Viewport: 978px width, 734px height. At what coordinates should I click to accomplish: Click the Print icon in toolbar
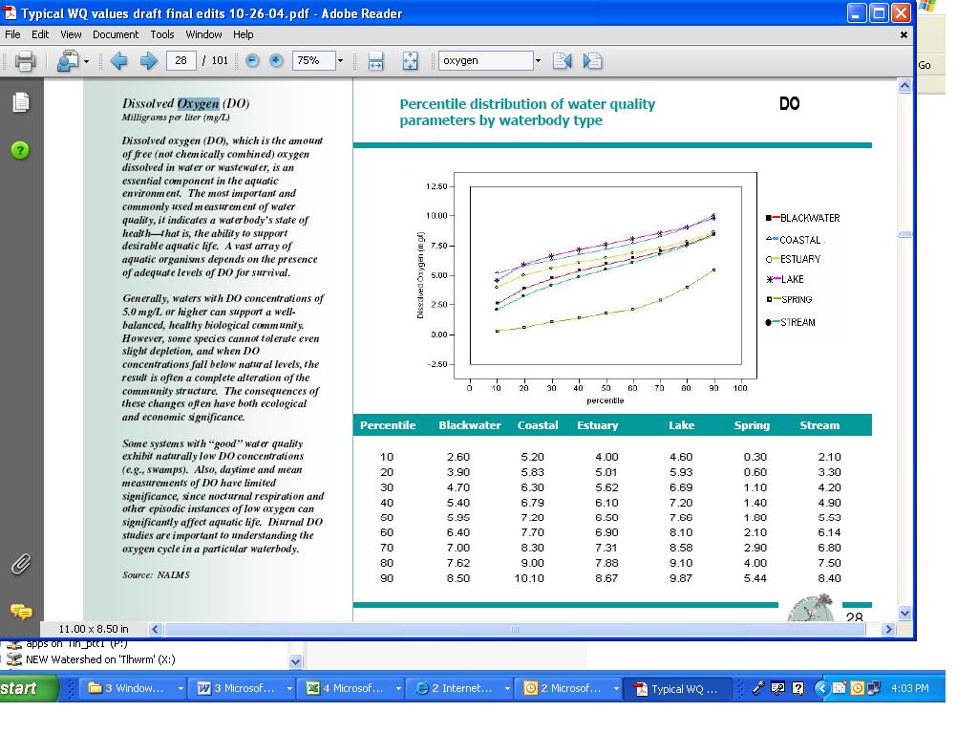[25, 61]
